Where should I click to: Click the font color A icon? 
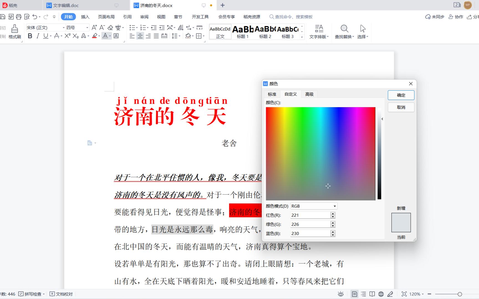(105, 36)
